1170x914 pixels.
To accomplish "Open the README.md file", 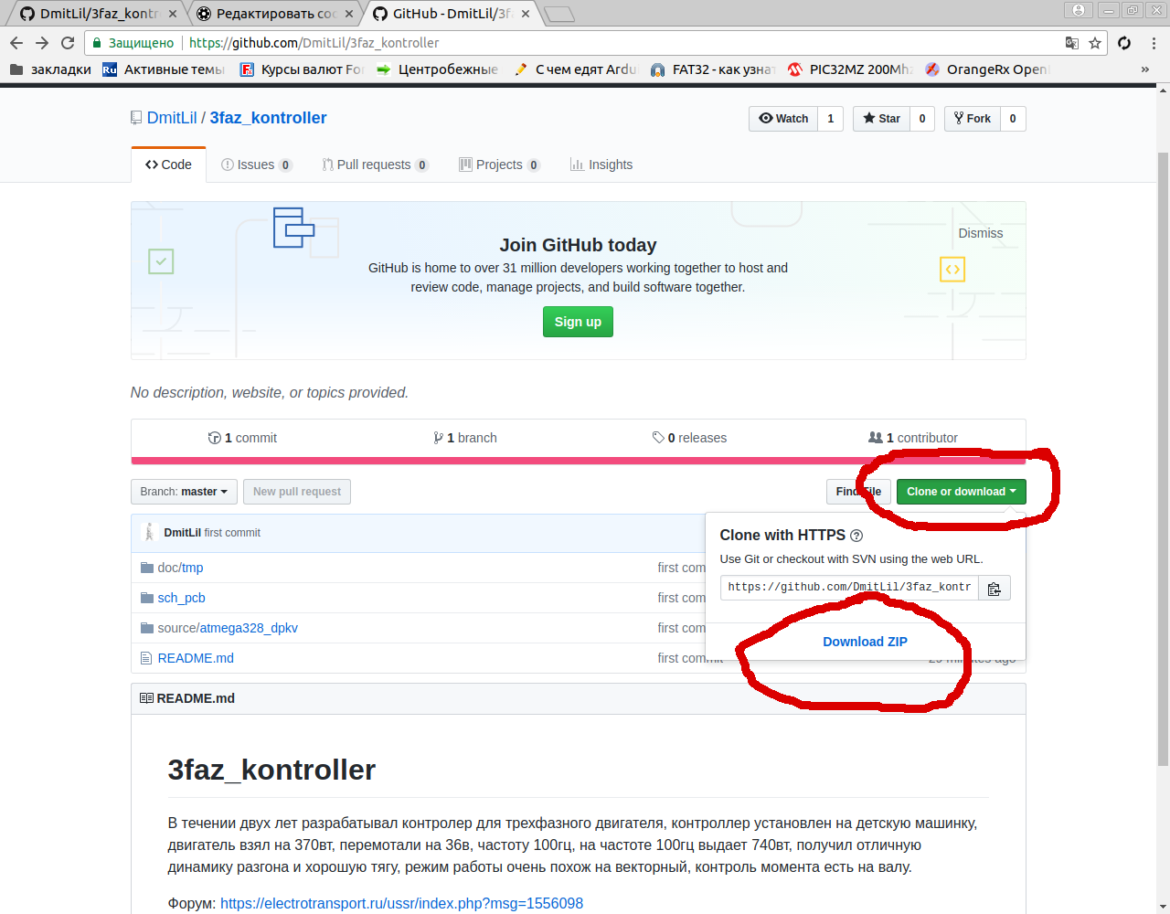I will pyautogui.click(x=196, y=658).
